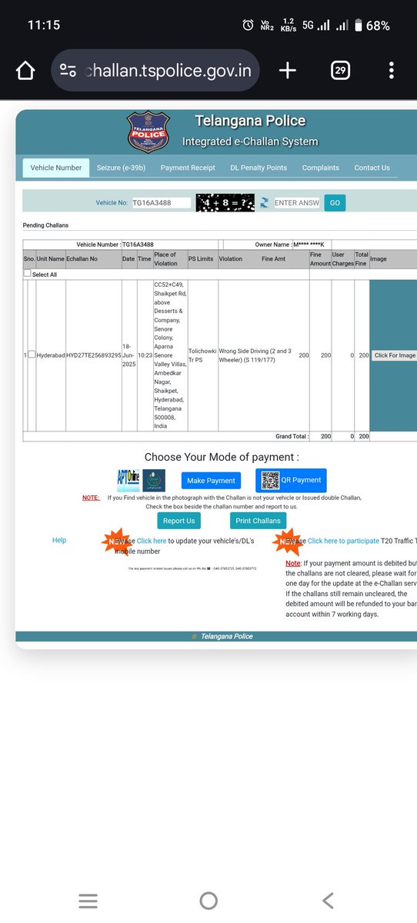Open browser three-dot overflow menu

click(x=392, y=72)
